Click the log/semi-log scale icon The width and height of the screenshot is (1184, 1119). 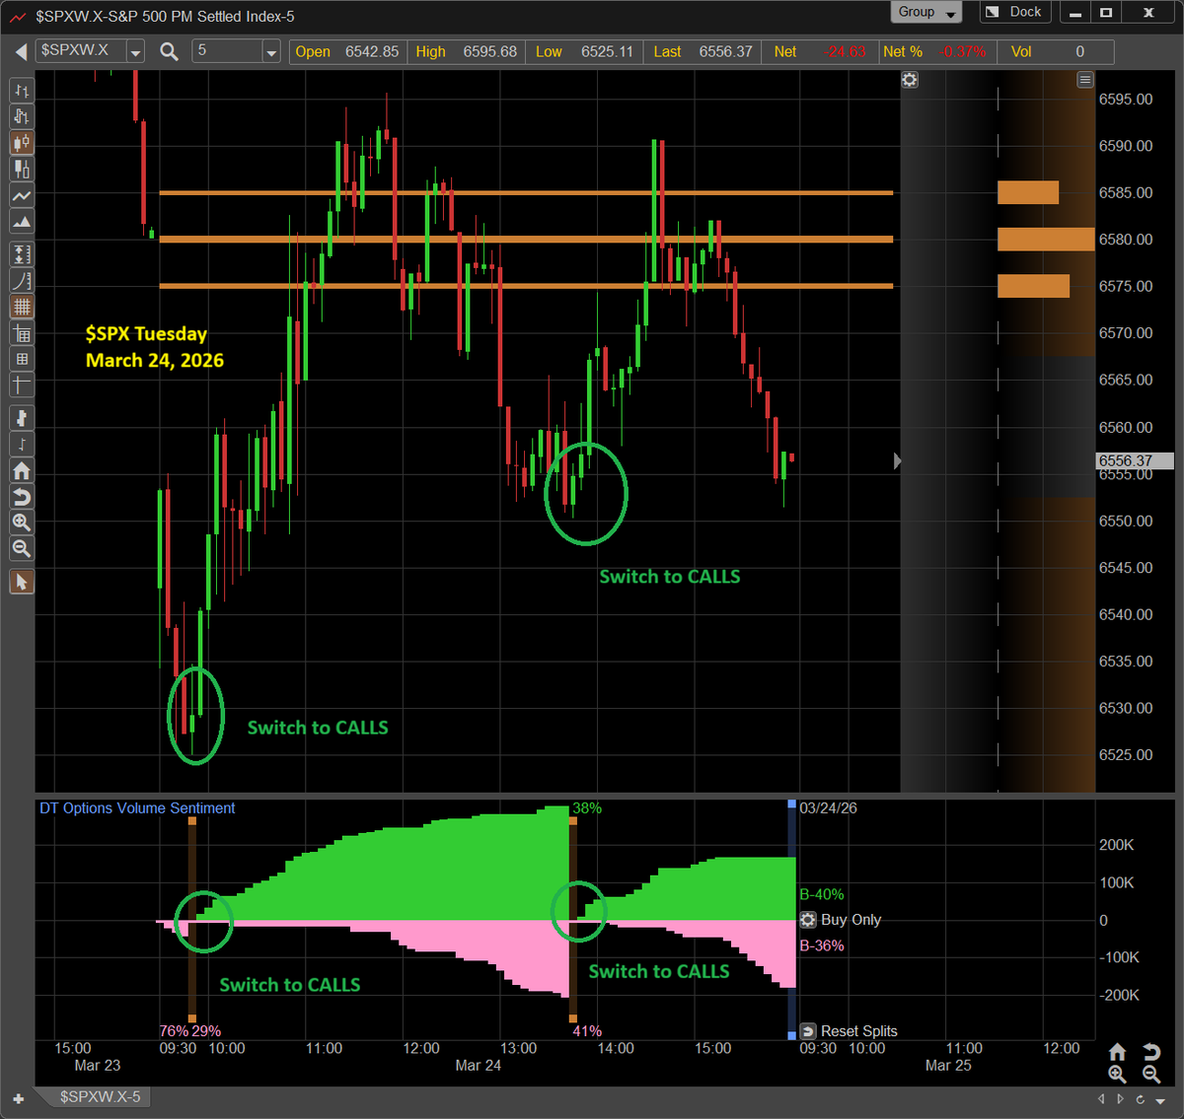coord(22,281)
